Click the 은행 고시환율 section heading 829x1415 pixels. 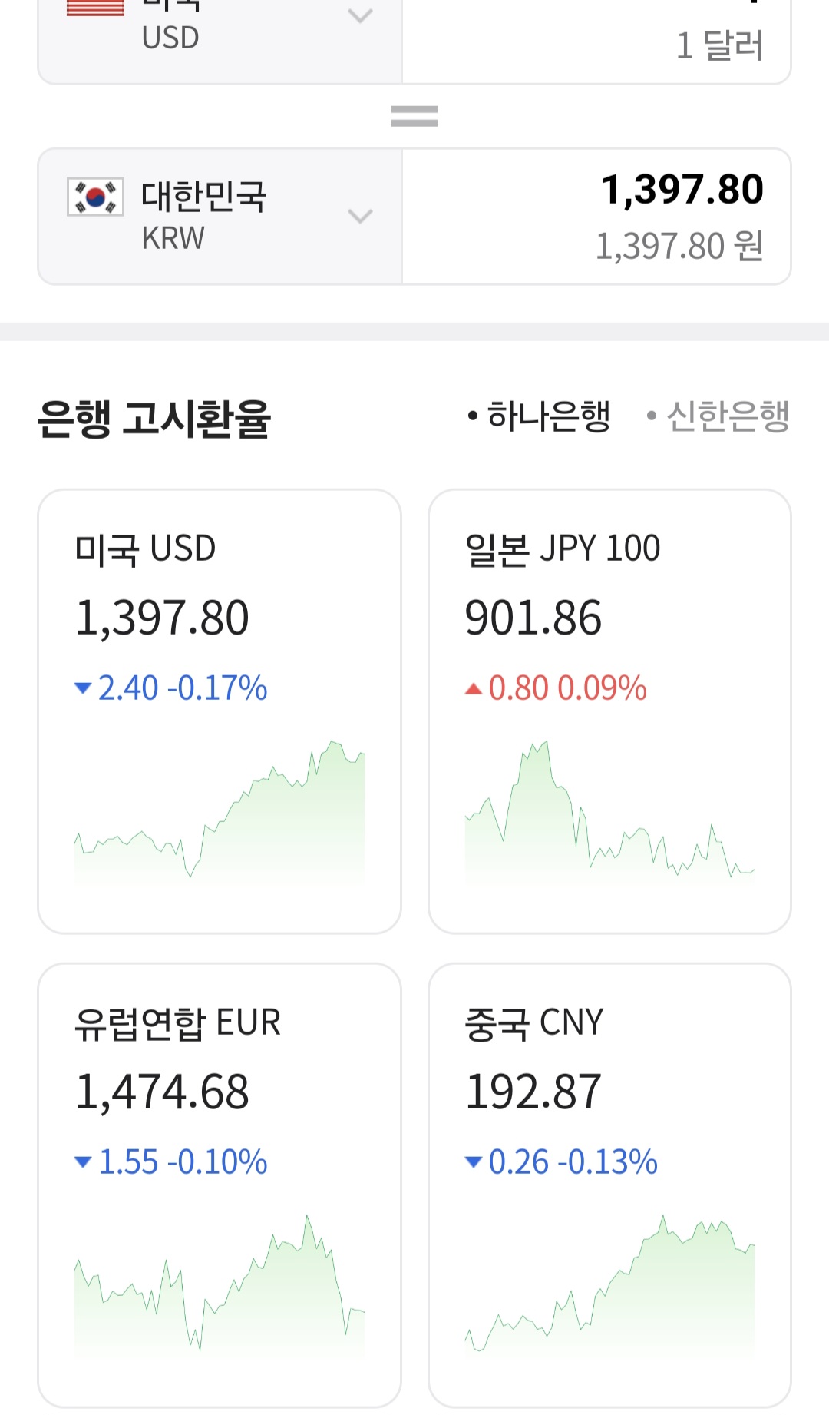tap(154, 419)
